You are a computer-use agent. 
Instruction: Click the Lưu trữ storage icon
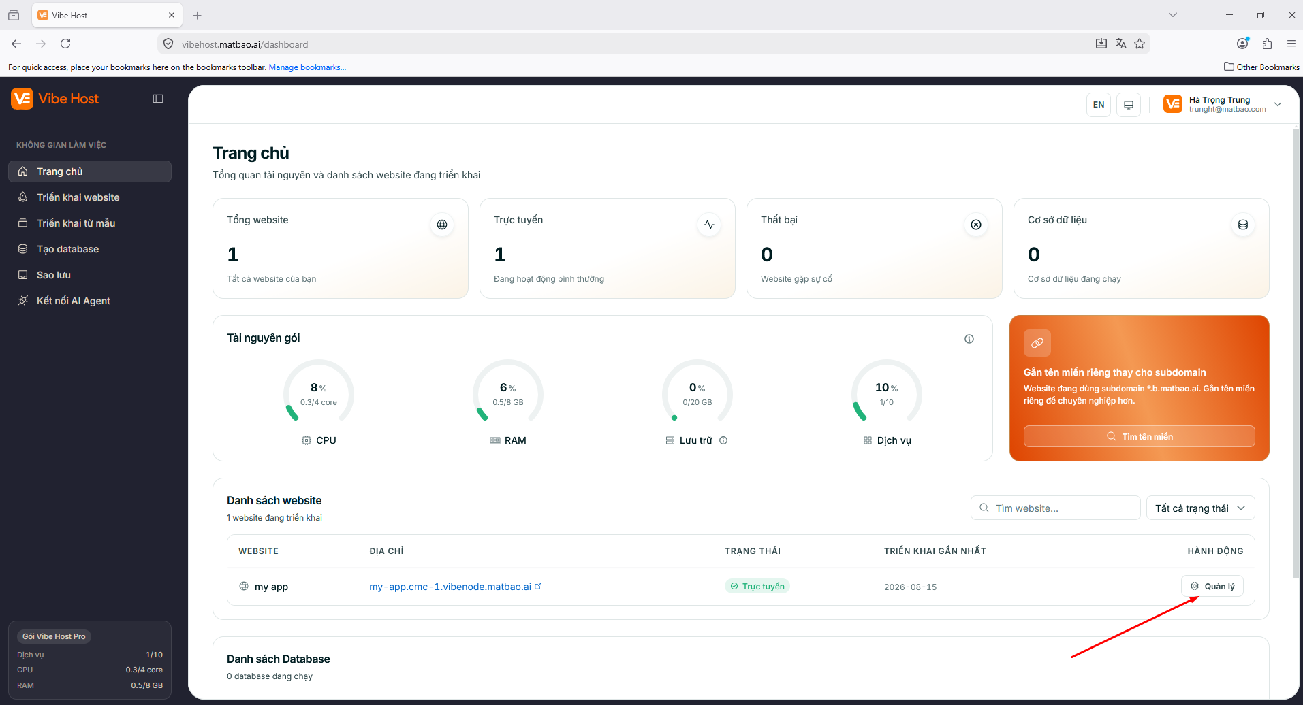pos(670,440)
